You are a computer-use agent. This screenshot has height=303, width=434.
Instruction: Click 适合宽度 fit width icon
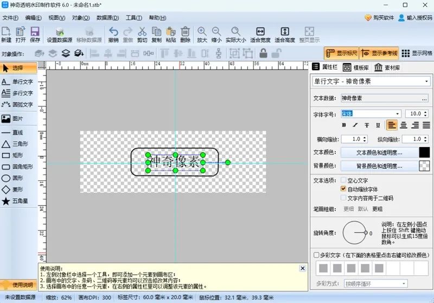coord(260,34)
